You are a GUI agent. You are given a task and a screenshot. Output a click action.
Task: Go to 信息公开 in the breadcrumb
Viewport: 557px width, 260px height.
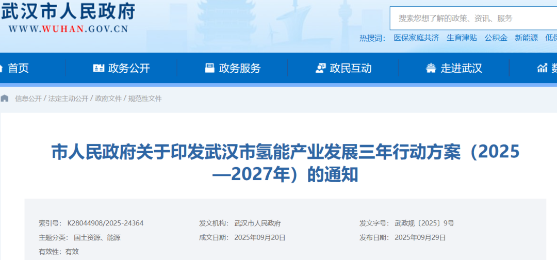(x=28, y=99)
